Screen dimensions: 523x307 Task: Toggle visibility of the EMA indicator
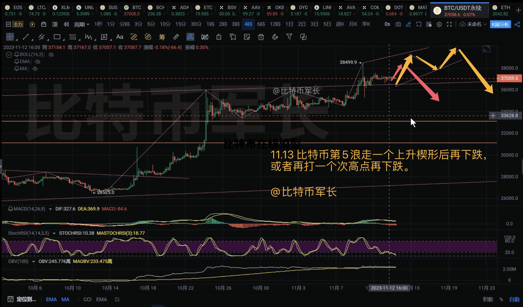(38, 62)
